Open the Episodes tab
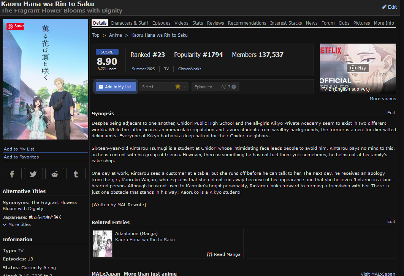 (x=161, y=23)
